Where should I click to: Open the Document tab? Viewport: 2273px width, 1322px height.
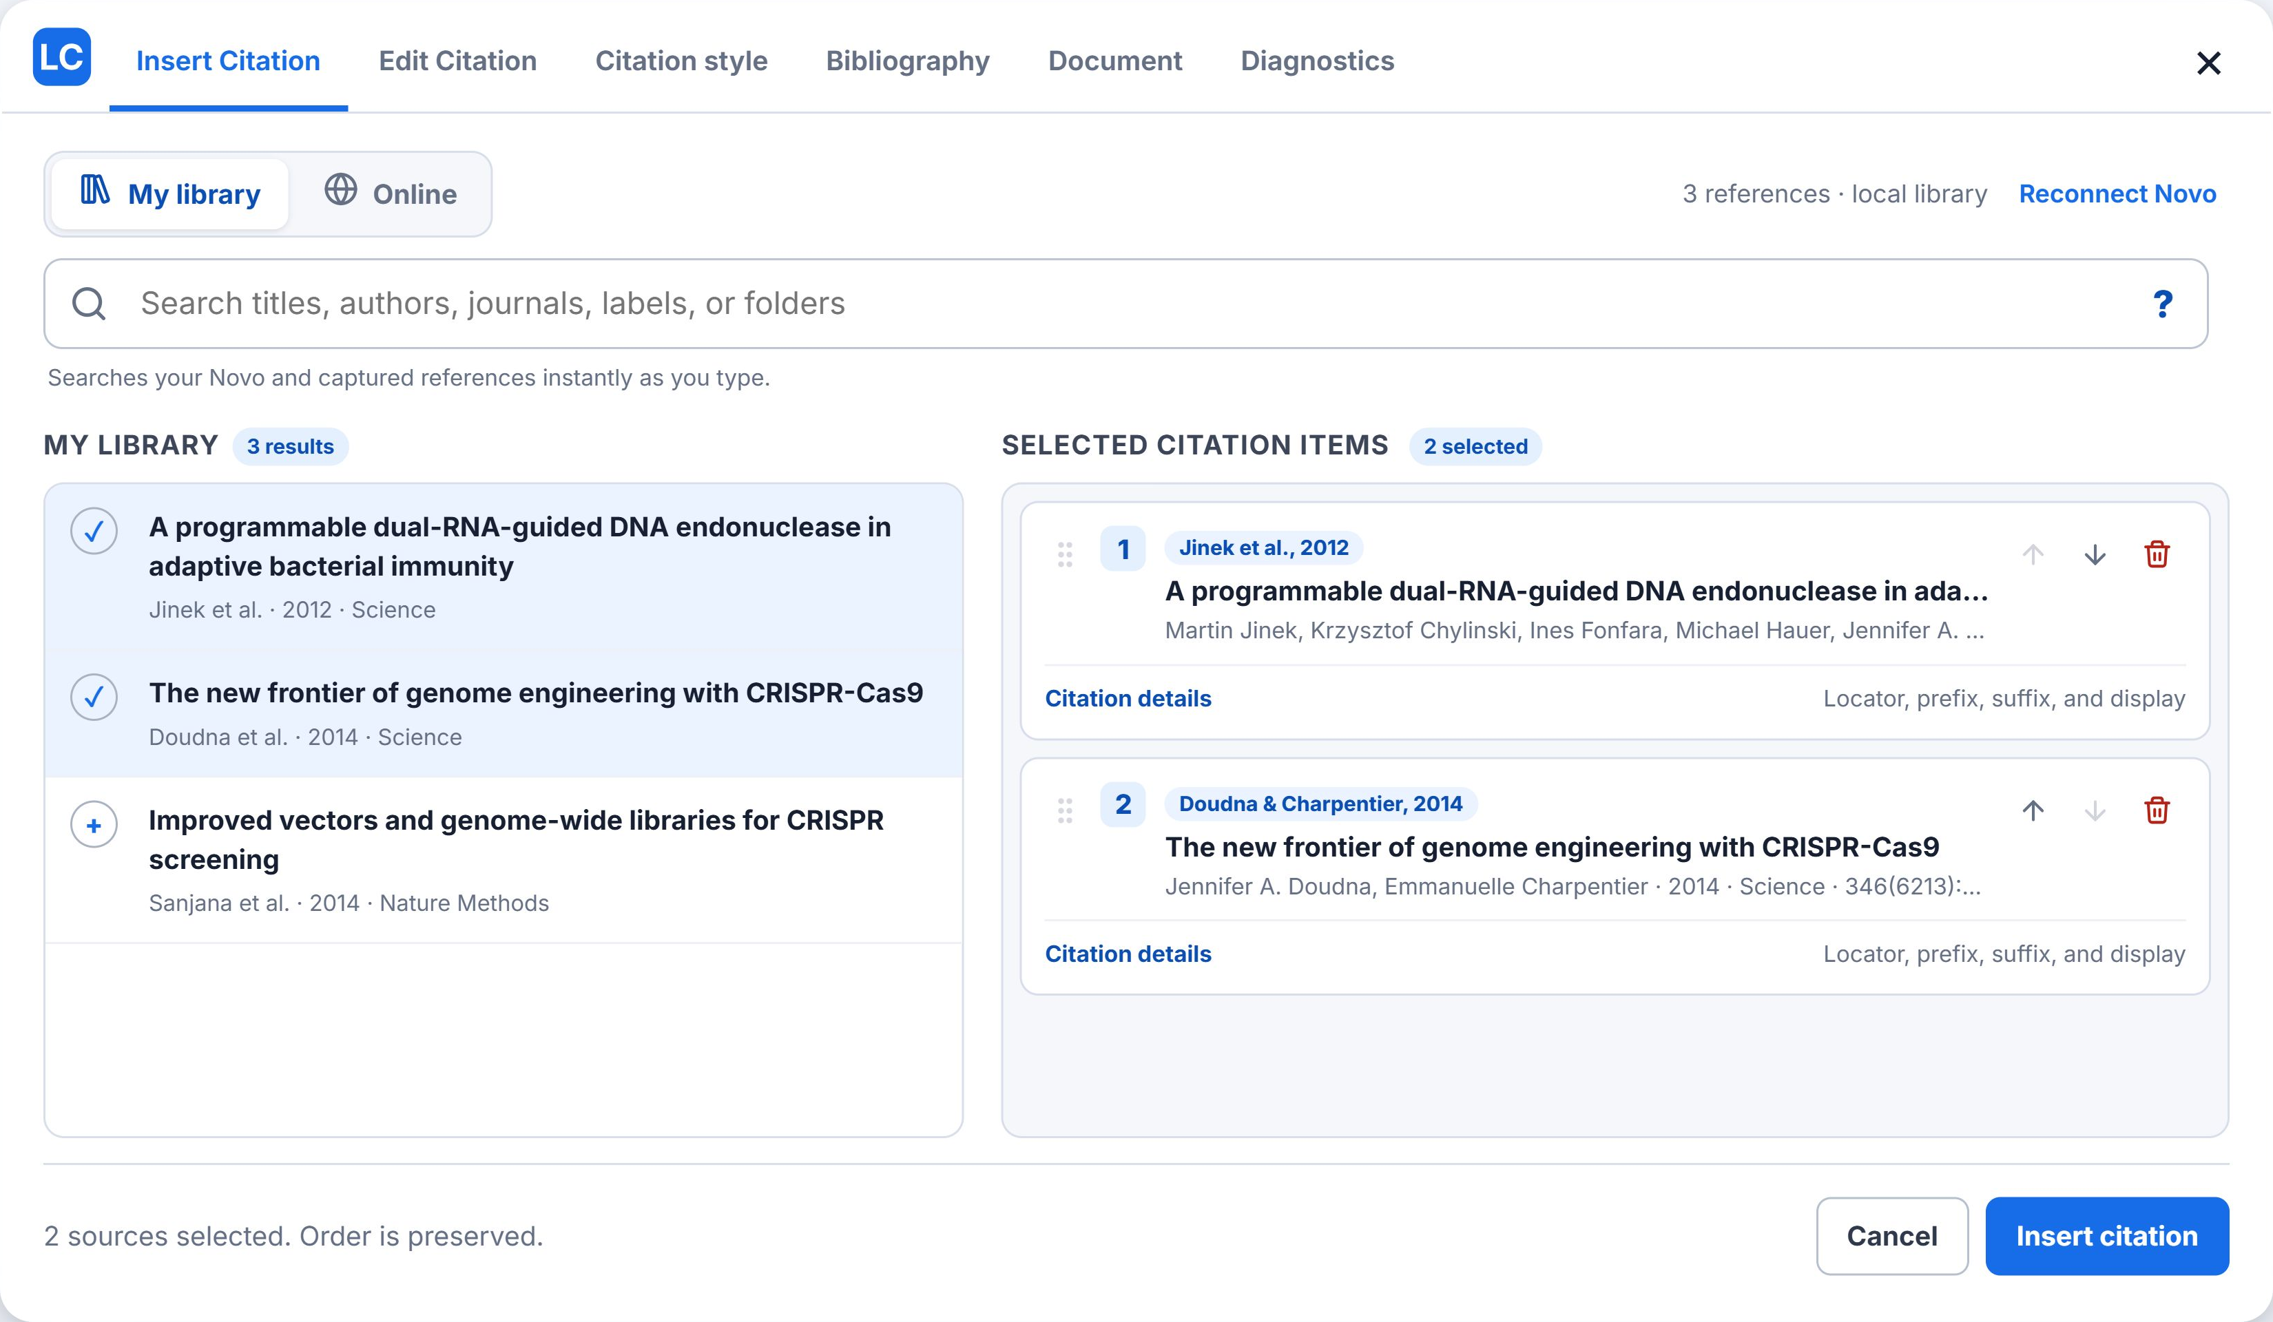click(x=1115, y=61)
